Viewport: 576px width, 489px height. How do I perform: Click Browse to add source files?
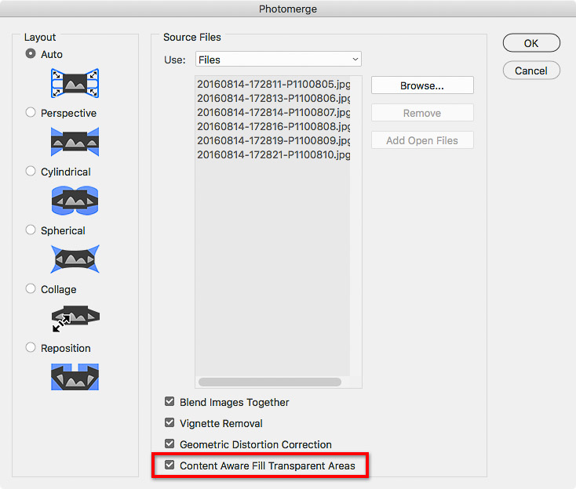[422, 85]
